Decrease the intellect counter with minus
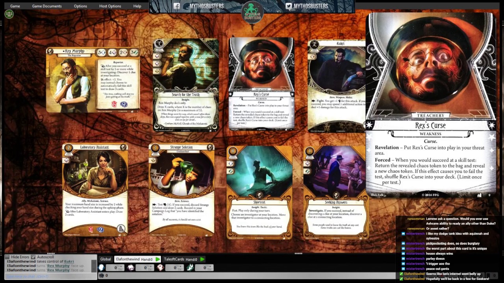Image resolution: width=504 pixels, height=283 pixels. pyautogui.click(x=150, y=269)
